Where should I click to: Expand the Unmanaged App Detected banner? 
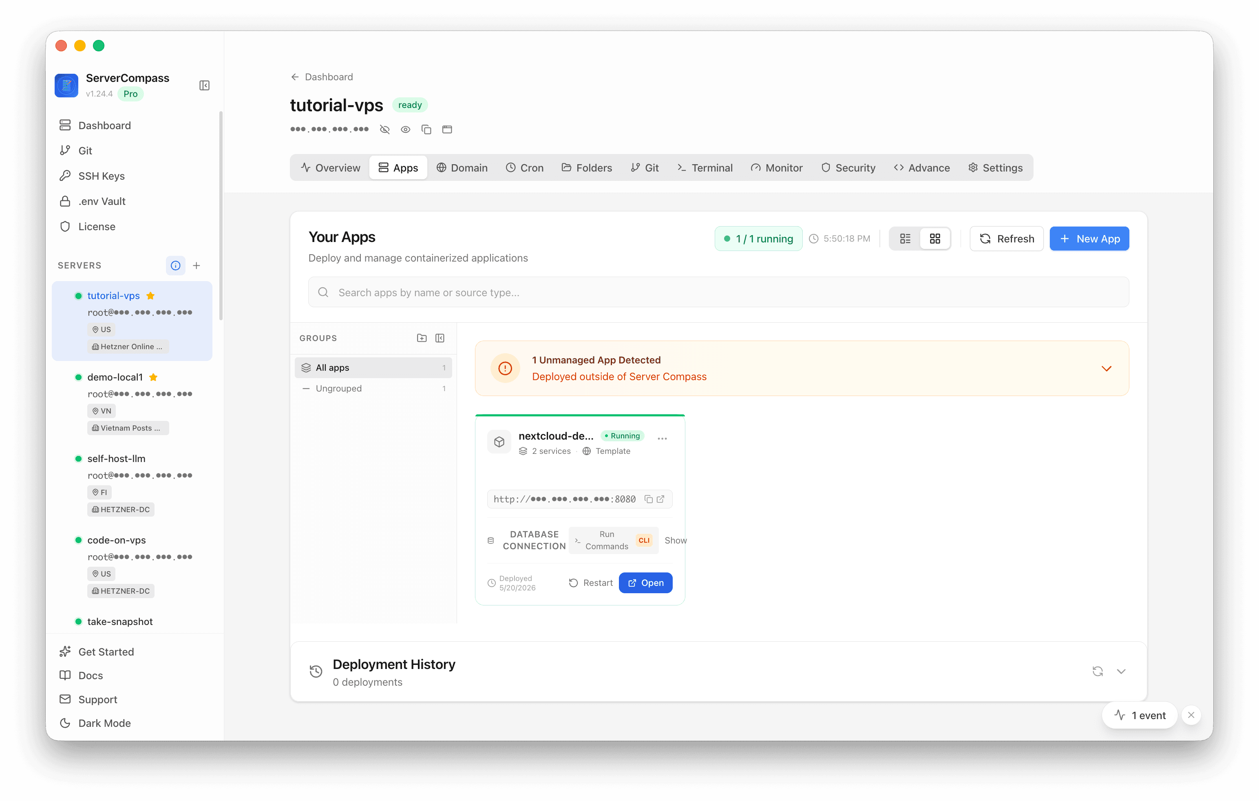1107,368
